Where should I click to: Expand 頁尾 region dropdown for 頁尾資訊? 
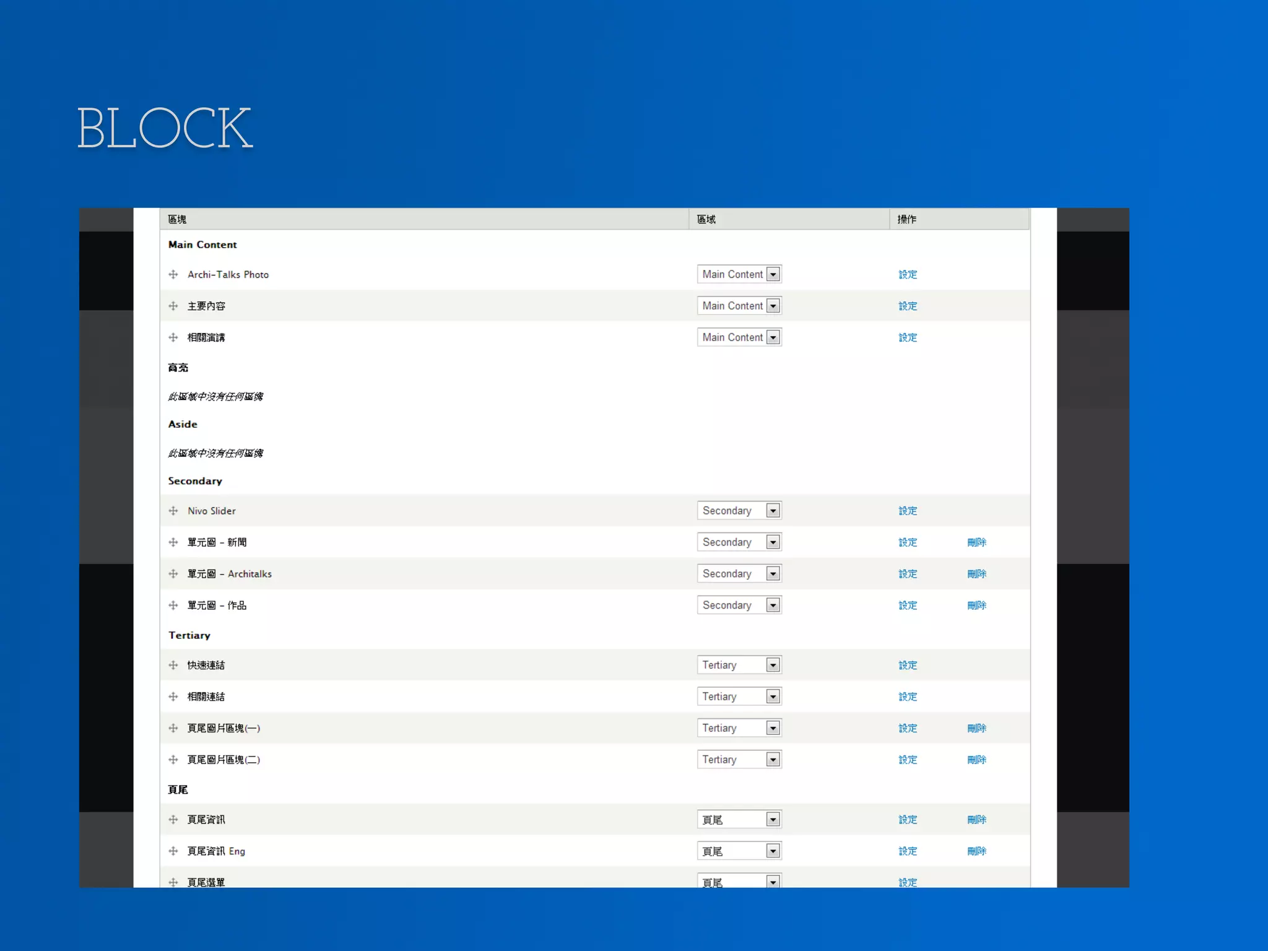(x=739, y=820)
